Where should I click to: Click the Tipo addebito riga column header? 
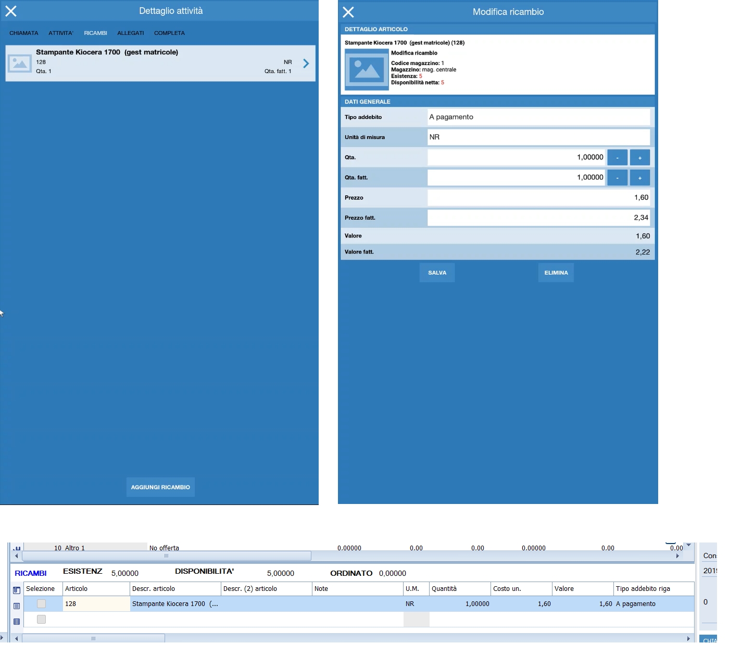(654, 589)
